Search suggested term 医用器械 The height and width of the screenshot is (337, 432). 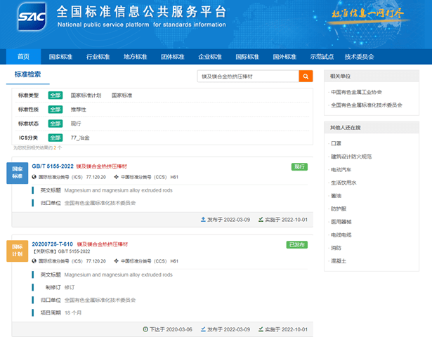pyautogui.click(x=341, y=222)
